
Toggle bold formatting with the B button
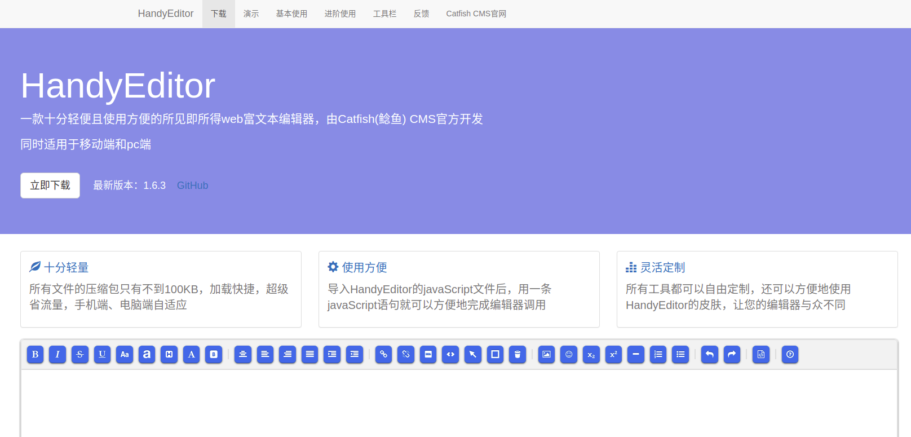tap(35, 354)
